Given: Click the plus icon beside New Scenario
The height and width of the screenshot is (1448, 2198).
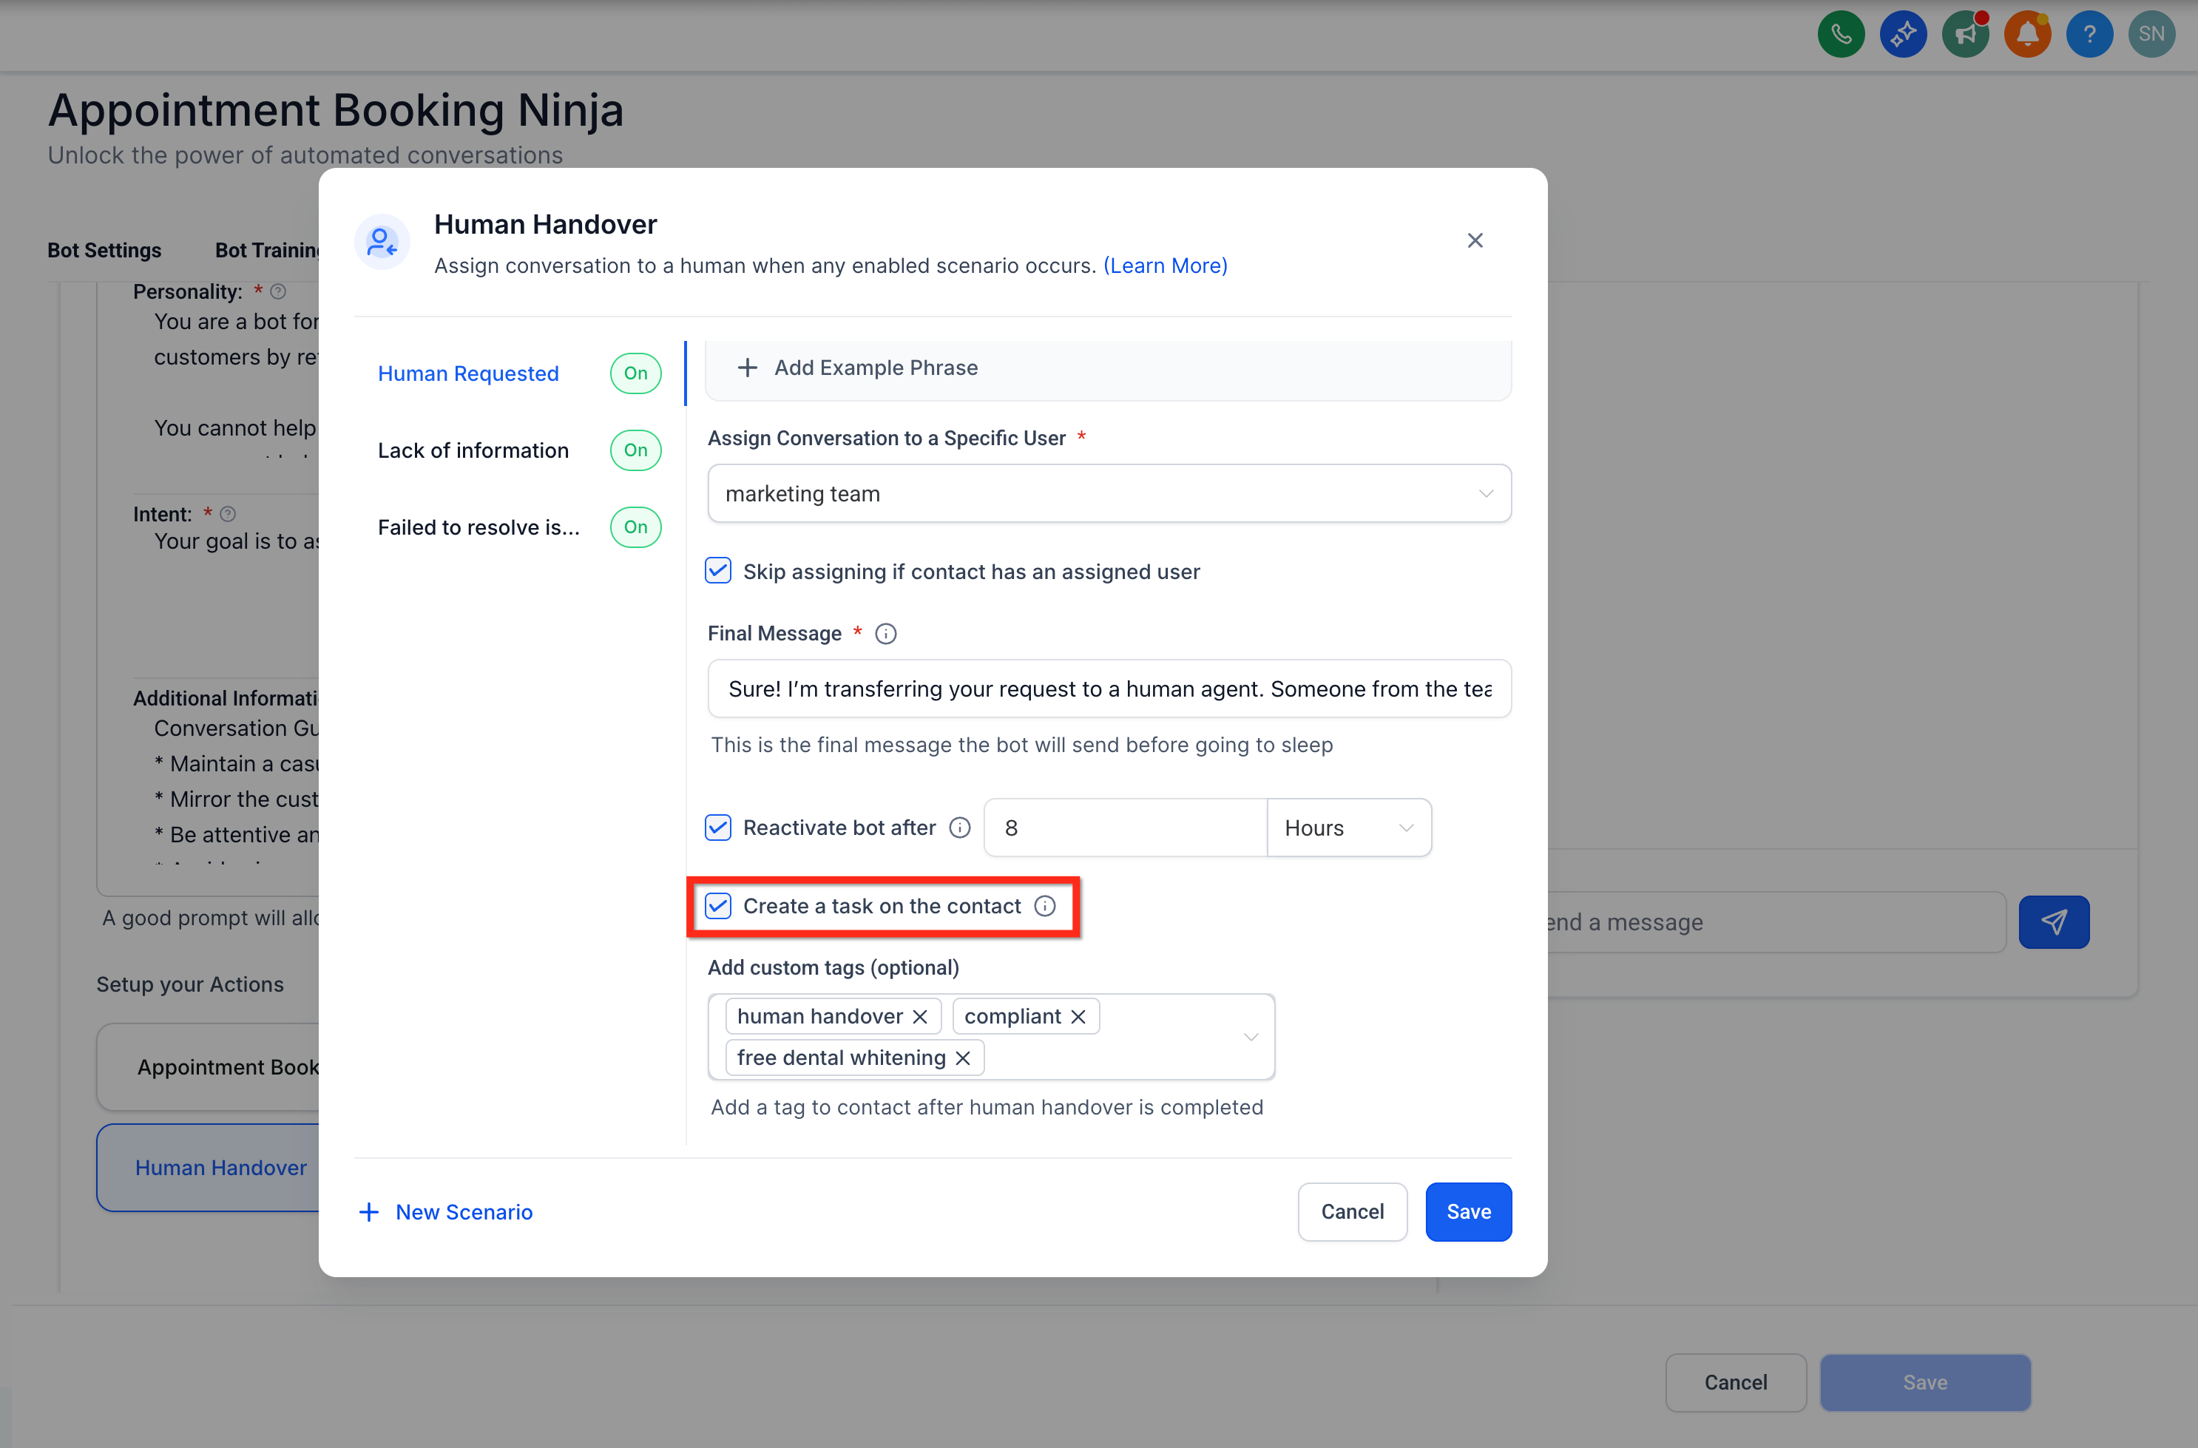Looking at the screenshot, I should 368,1211.
